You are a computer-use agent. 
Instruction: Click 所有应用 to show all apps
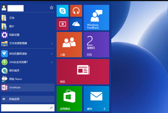(14, 99)
